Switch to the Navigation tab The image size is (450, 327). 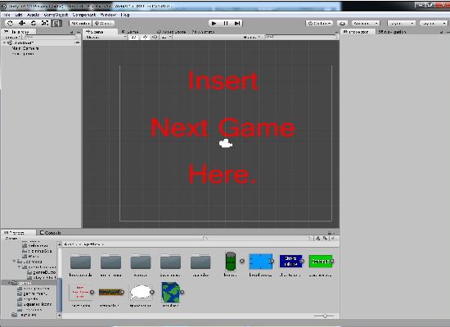pyautogui.click(x=392, y=32)
